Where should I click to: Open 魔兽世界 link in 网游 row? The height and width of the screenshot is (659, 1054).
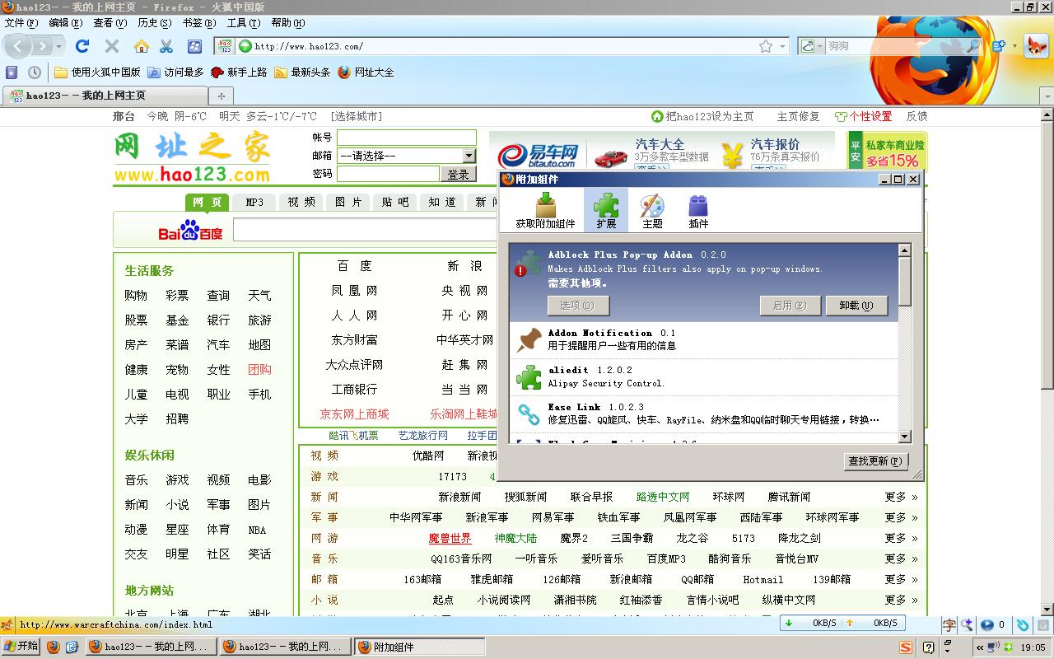[x=450, y=538]
